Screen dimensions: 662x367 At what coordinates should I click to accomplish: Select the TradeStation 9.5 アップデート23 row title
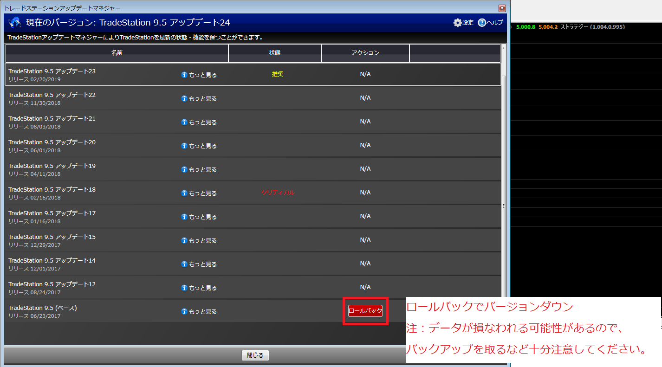[x=52, y=71]
